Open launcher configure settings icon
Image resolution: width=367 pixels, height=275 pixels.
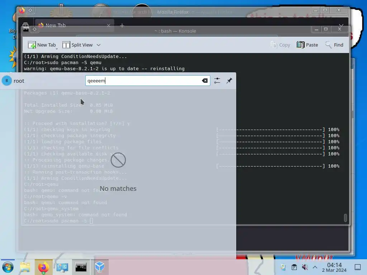[x=217, y=81]
